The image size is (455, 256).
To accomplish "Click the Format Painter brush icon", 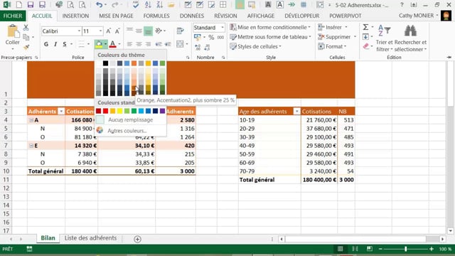I will point(26,47).
